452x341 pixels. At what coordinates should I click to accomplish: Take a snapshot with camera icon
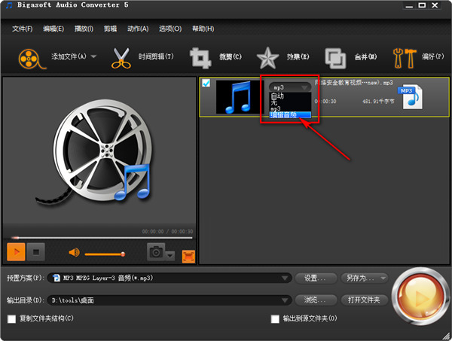pyautogui.click(x=157, y=253)
